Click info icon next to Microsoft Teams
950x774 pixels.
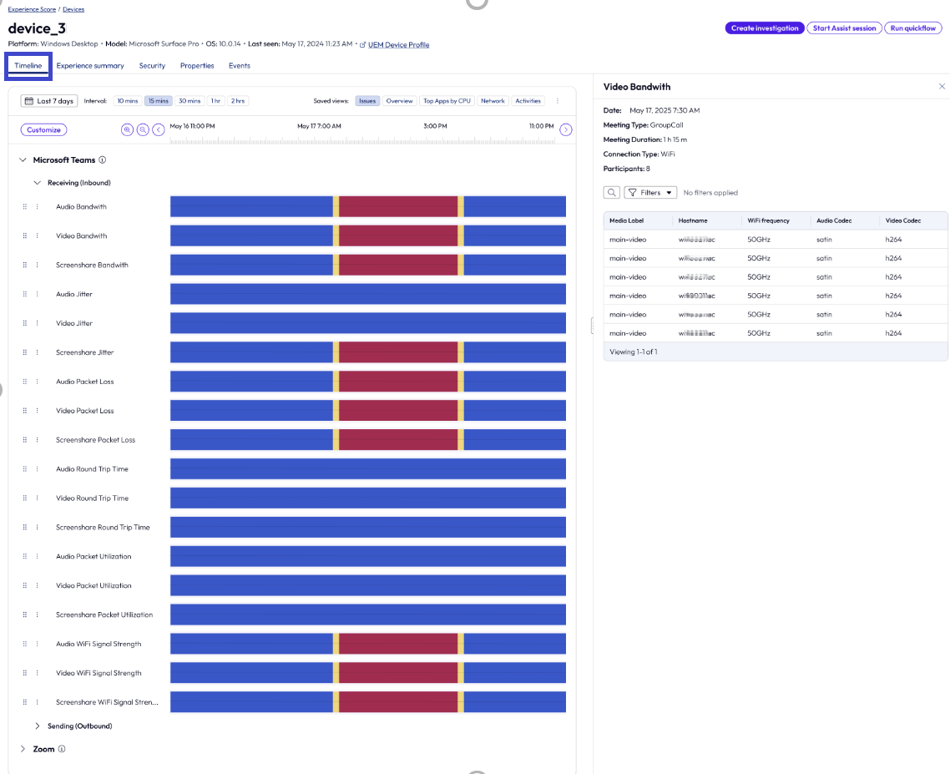pos(103,160)
